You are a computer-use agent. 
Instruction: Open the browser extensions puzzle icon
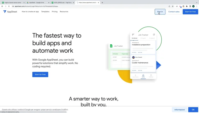187,6
